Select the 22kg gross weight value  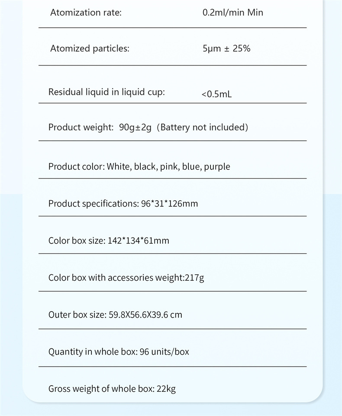tap(166, 389)
